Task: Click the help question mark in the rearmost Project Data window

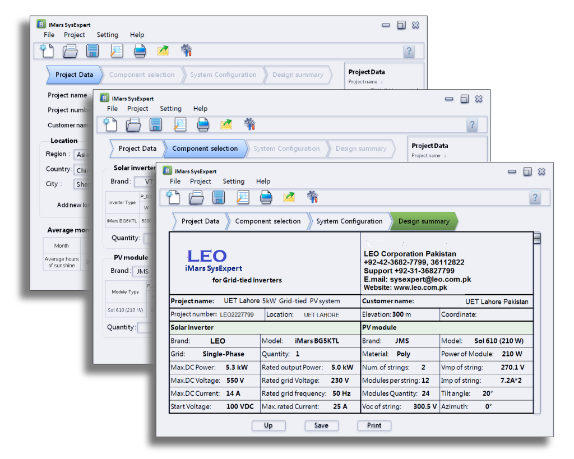Action: (x=409, y=51)
